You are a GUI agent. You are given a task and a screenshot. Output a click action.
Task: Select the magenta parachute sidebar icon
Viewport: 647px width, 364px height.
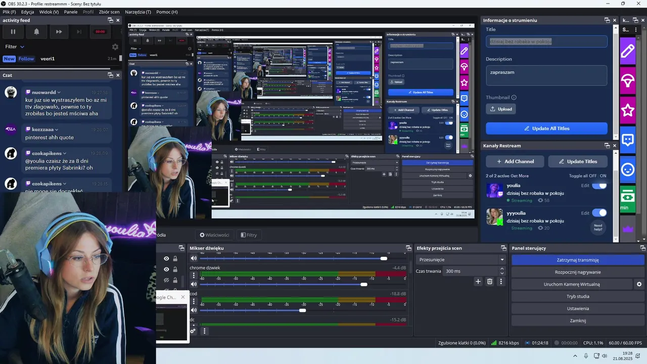tap(627, 80)
